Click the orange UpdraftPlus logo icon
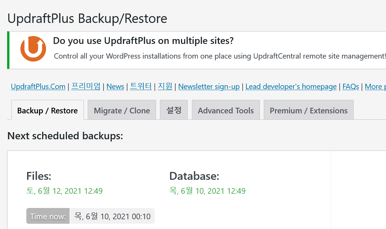Image resolution: width=386 pixels, height=229 pixels. 33,49
